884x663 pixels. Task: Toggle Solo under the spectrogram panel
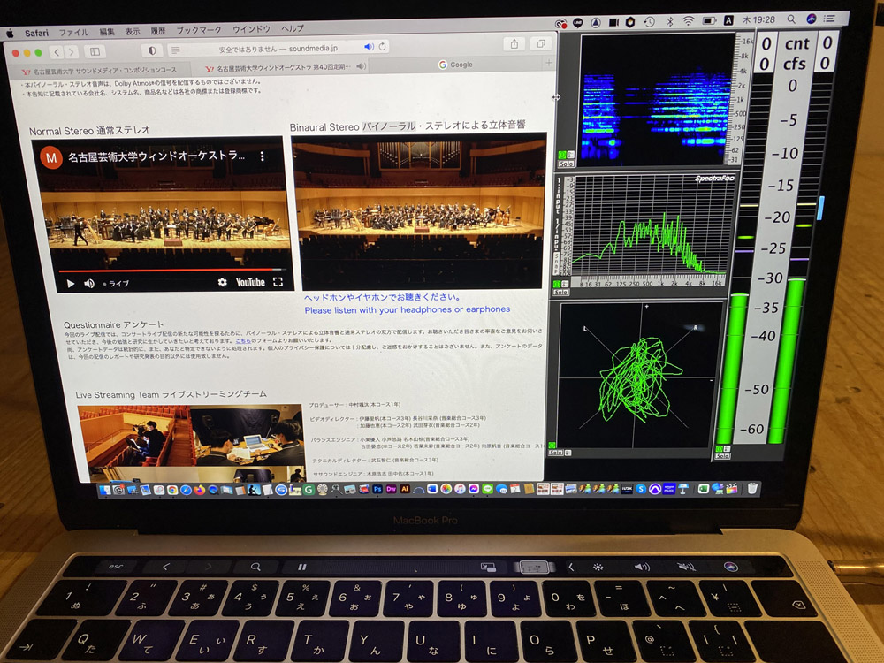click(x=565, y=164)
